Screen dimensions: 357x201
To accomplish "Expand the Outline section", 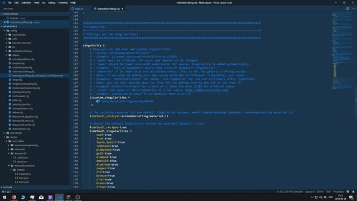I will (x=7, y=188).
